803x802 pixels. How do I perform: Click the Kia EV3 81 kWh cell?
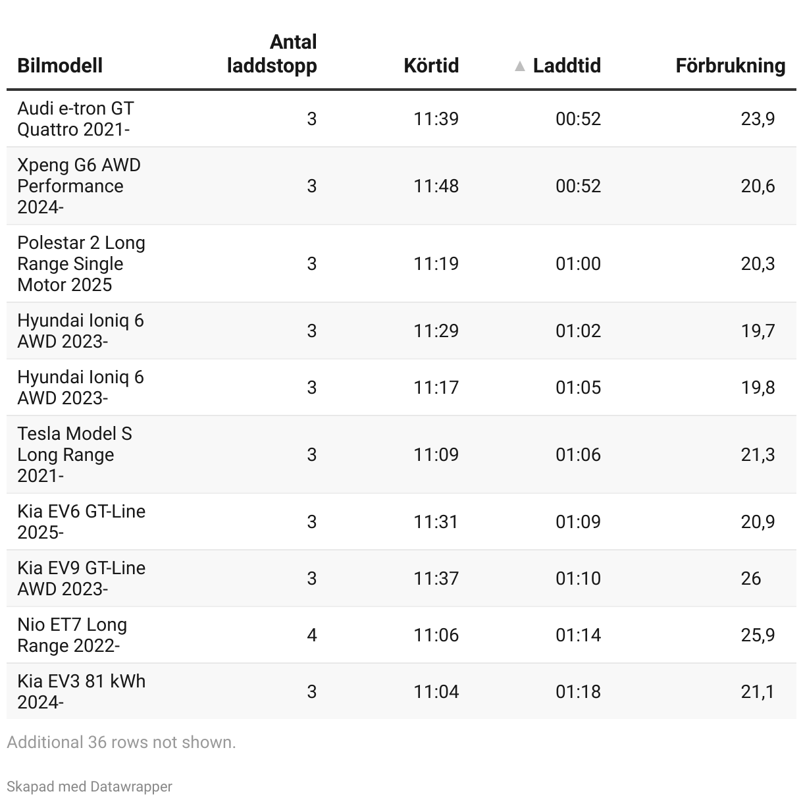(81, 691)
